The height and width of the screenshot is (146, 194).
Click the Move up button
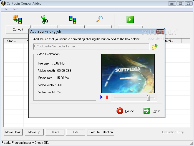coord(34,132)
